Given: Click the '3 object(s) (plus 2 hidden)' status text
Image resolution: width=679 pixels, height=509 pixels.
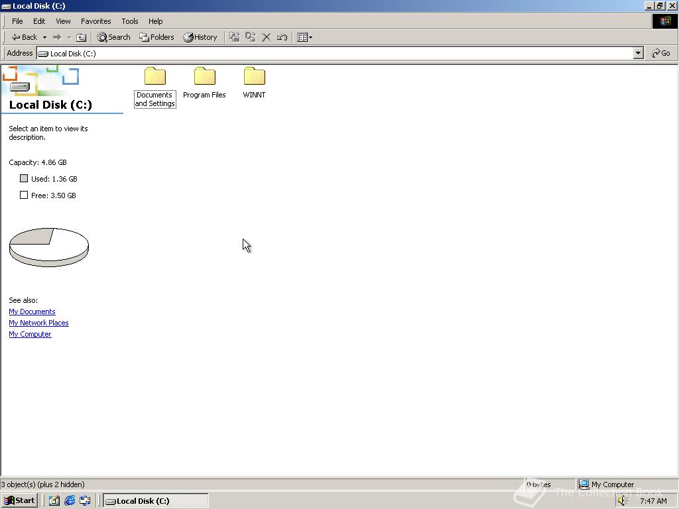Looking at the screenshot, I should (43, 484).
